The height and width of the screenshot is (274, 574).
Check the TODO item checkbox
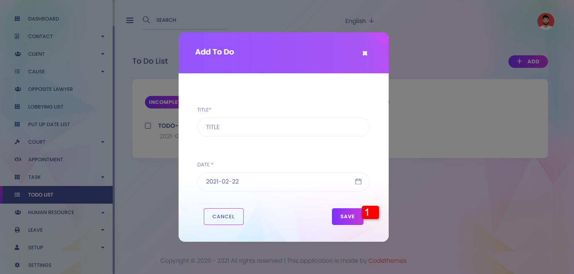click(148, 126)
